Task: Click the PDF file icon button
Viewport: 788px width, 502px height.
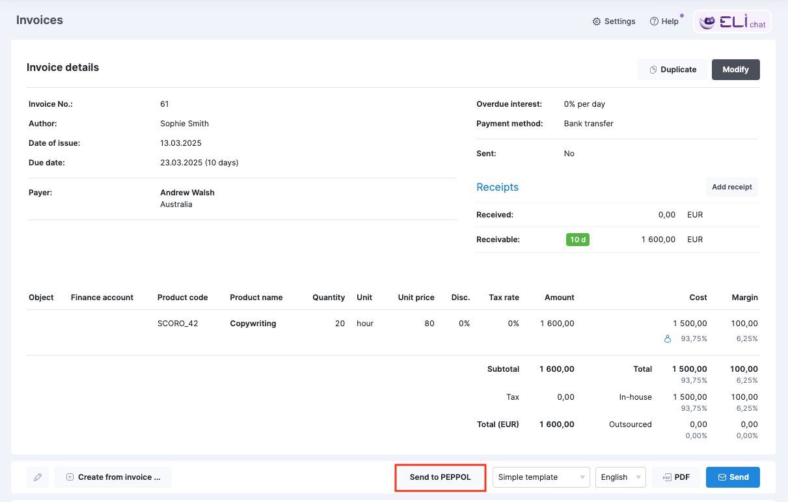Action: pyautogui.click(x=666, y=477)
